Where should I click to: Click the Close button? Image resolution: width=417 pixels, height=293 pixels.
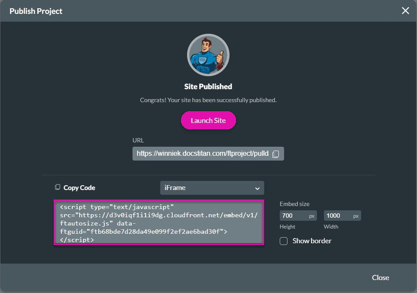[x=380, y=277]
